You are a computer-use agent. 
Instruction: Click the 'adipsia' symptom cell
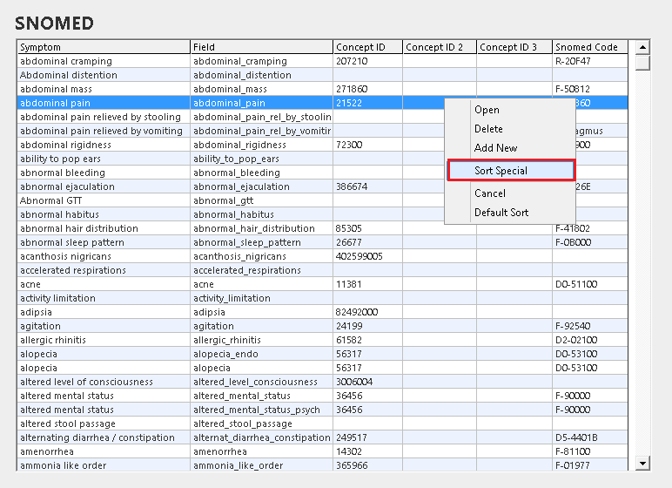[104, 312]
